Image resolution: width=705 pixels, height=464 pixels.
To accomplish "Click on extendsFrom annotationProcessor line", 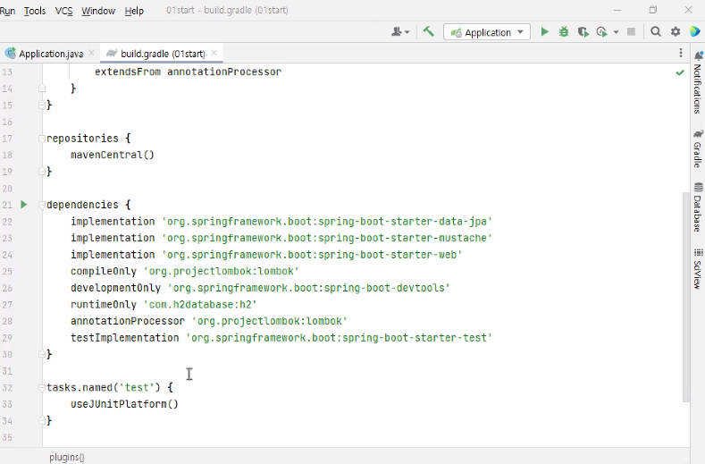I will (x=188, y=72).
